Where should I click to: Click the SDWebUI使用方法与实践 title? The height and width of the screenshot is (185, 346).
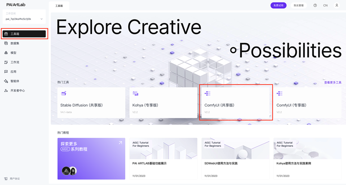coord(221,163)
